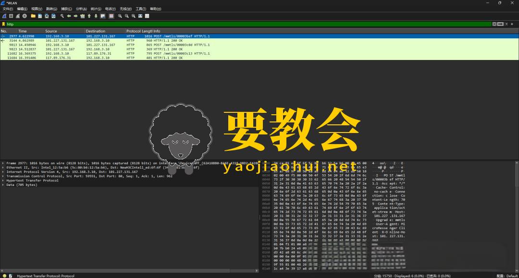Add a filter button with plus icon
Viewport: 519px width, 278px height.
[512, 24]
